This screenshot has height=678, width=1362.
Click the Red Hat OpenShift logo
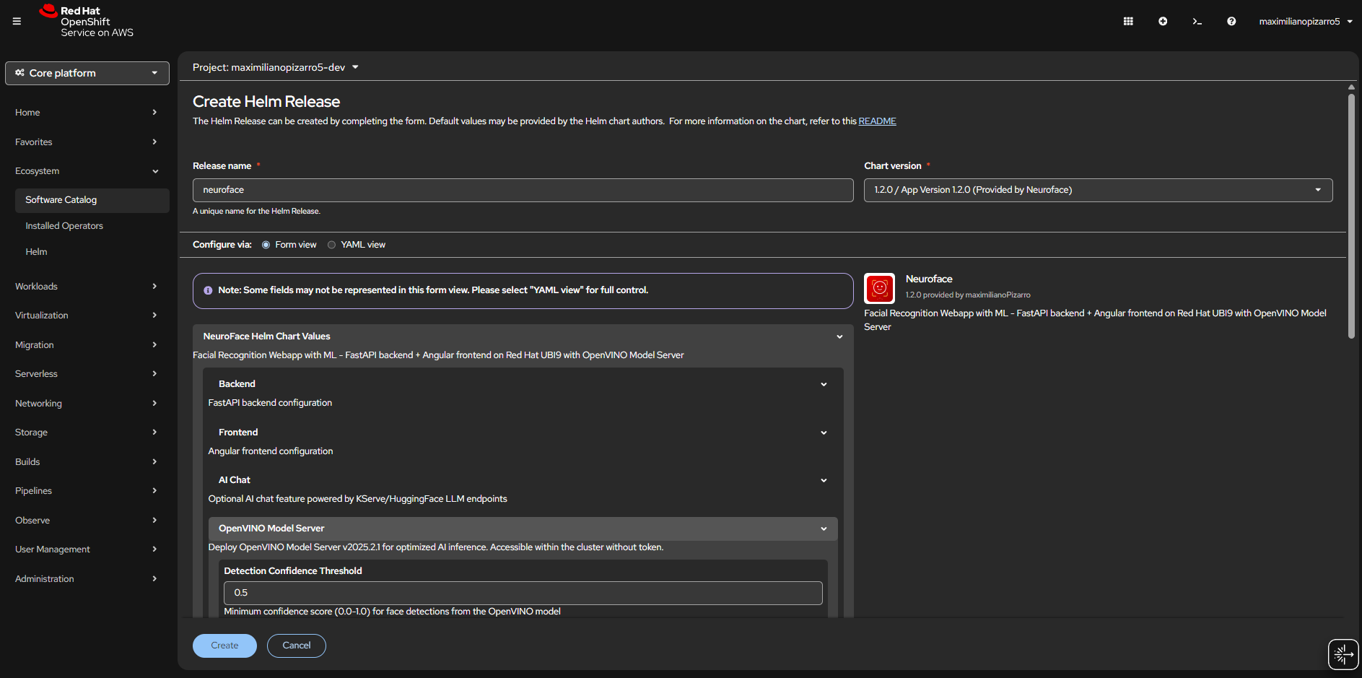[87, 22]
